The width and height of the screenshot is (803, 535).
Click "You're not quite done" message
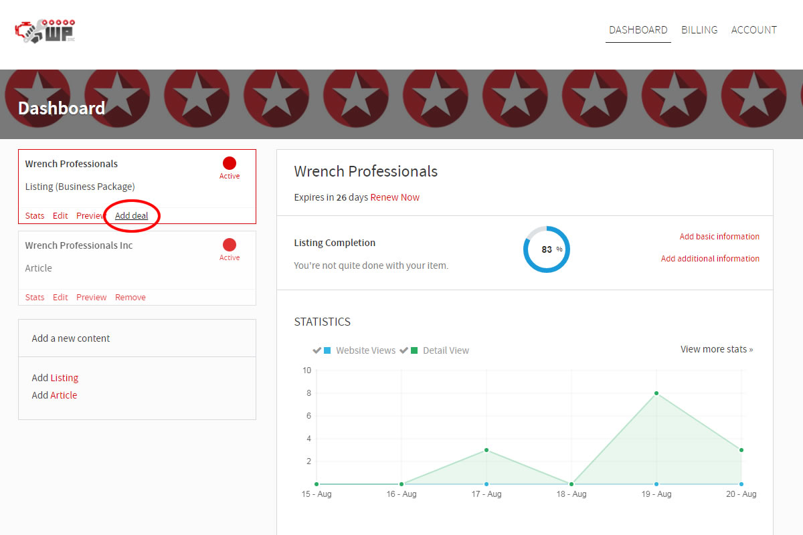(371, 265)
